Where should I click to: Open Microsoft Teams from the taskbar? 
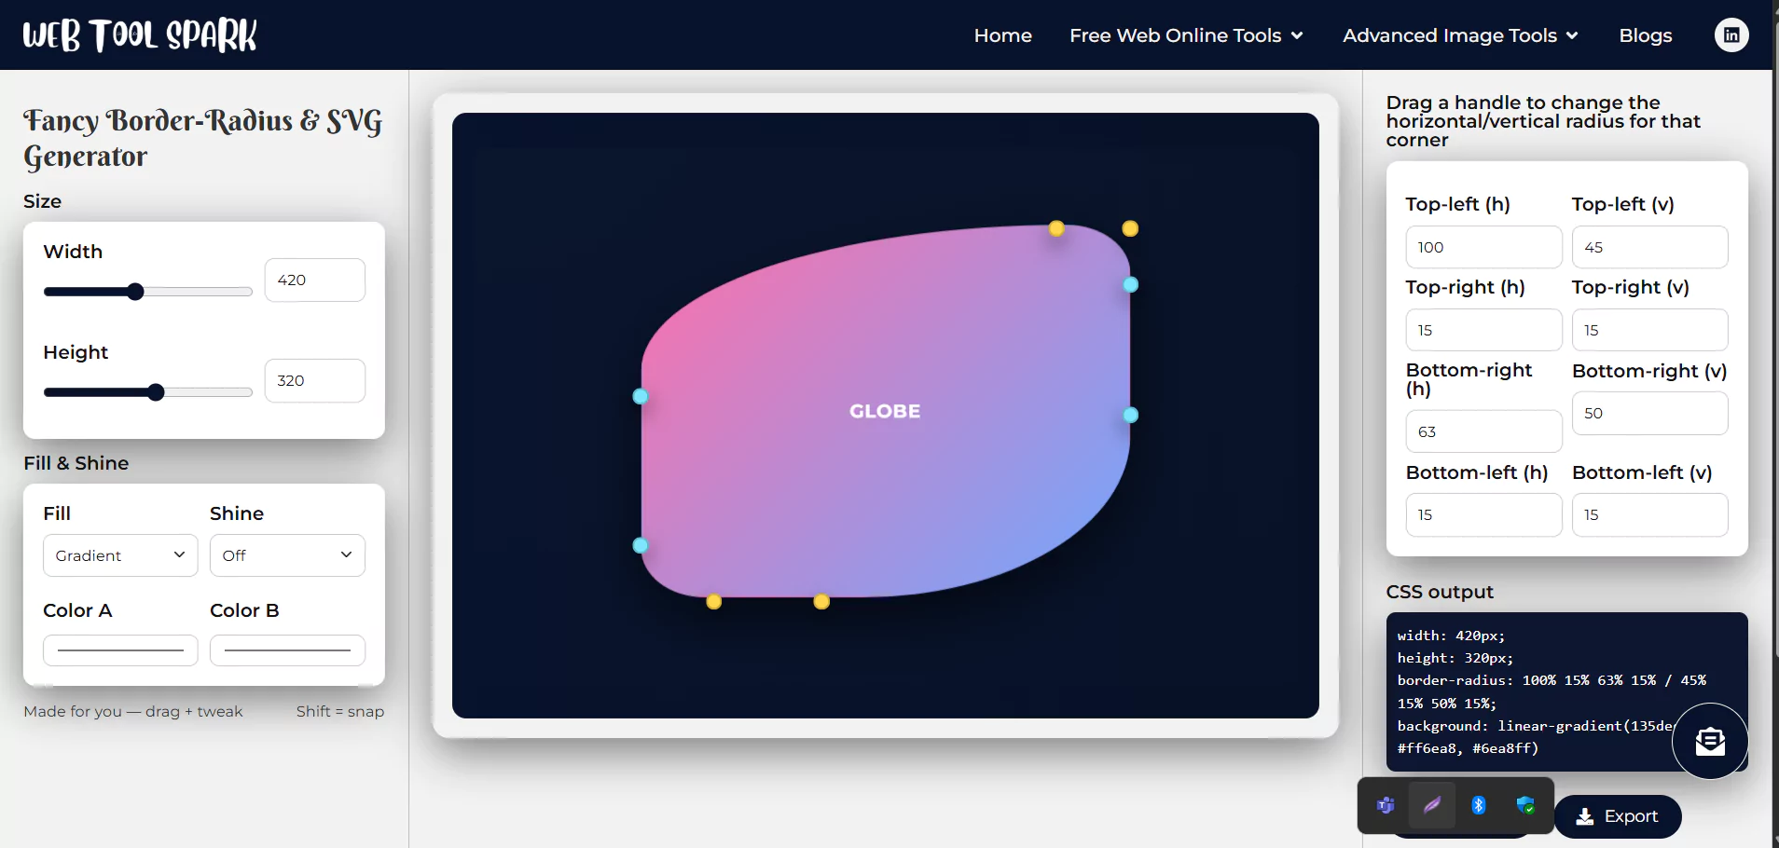point(1386,804)
